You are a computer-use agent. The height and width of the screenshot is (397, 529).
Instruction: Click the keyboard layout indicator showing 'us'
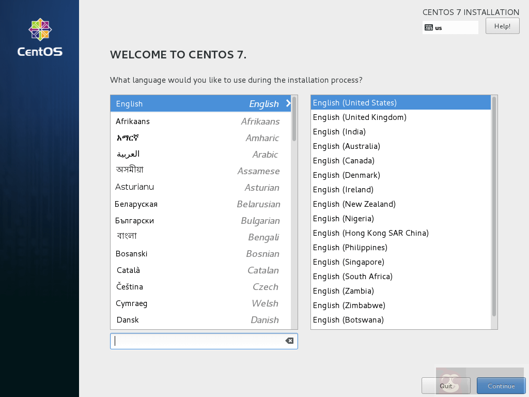point(449,27)
